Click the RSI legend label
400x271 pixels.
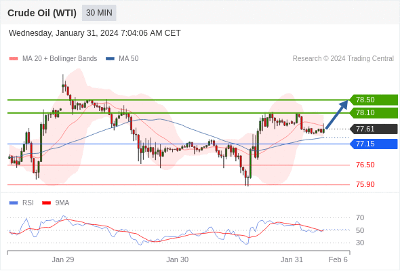[28, 203]
